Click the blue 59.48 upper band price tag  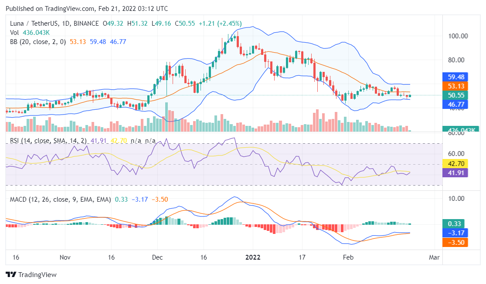coord(455,77)
